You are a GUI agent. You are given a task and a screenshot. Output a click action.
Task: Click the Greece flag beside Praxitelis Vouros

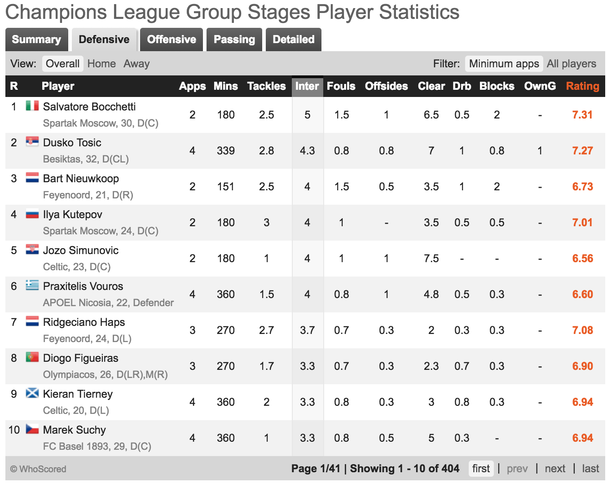32,285
